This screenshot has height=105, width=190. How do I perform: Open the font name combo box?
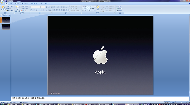click(35, 7)
